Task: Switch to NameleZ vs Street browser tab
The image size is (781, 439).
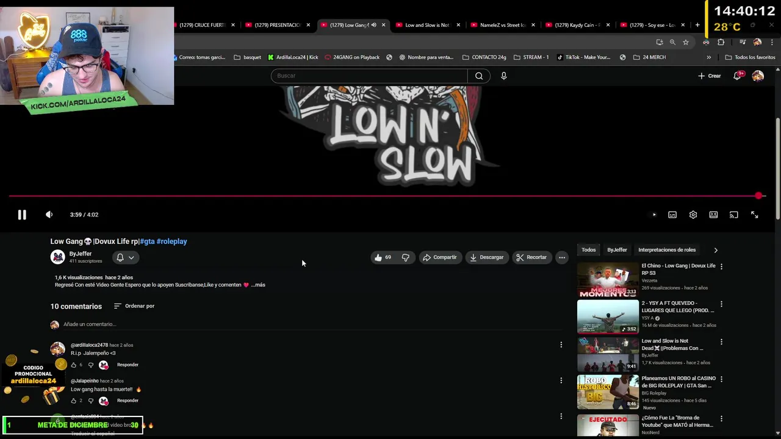Action: 502,25
